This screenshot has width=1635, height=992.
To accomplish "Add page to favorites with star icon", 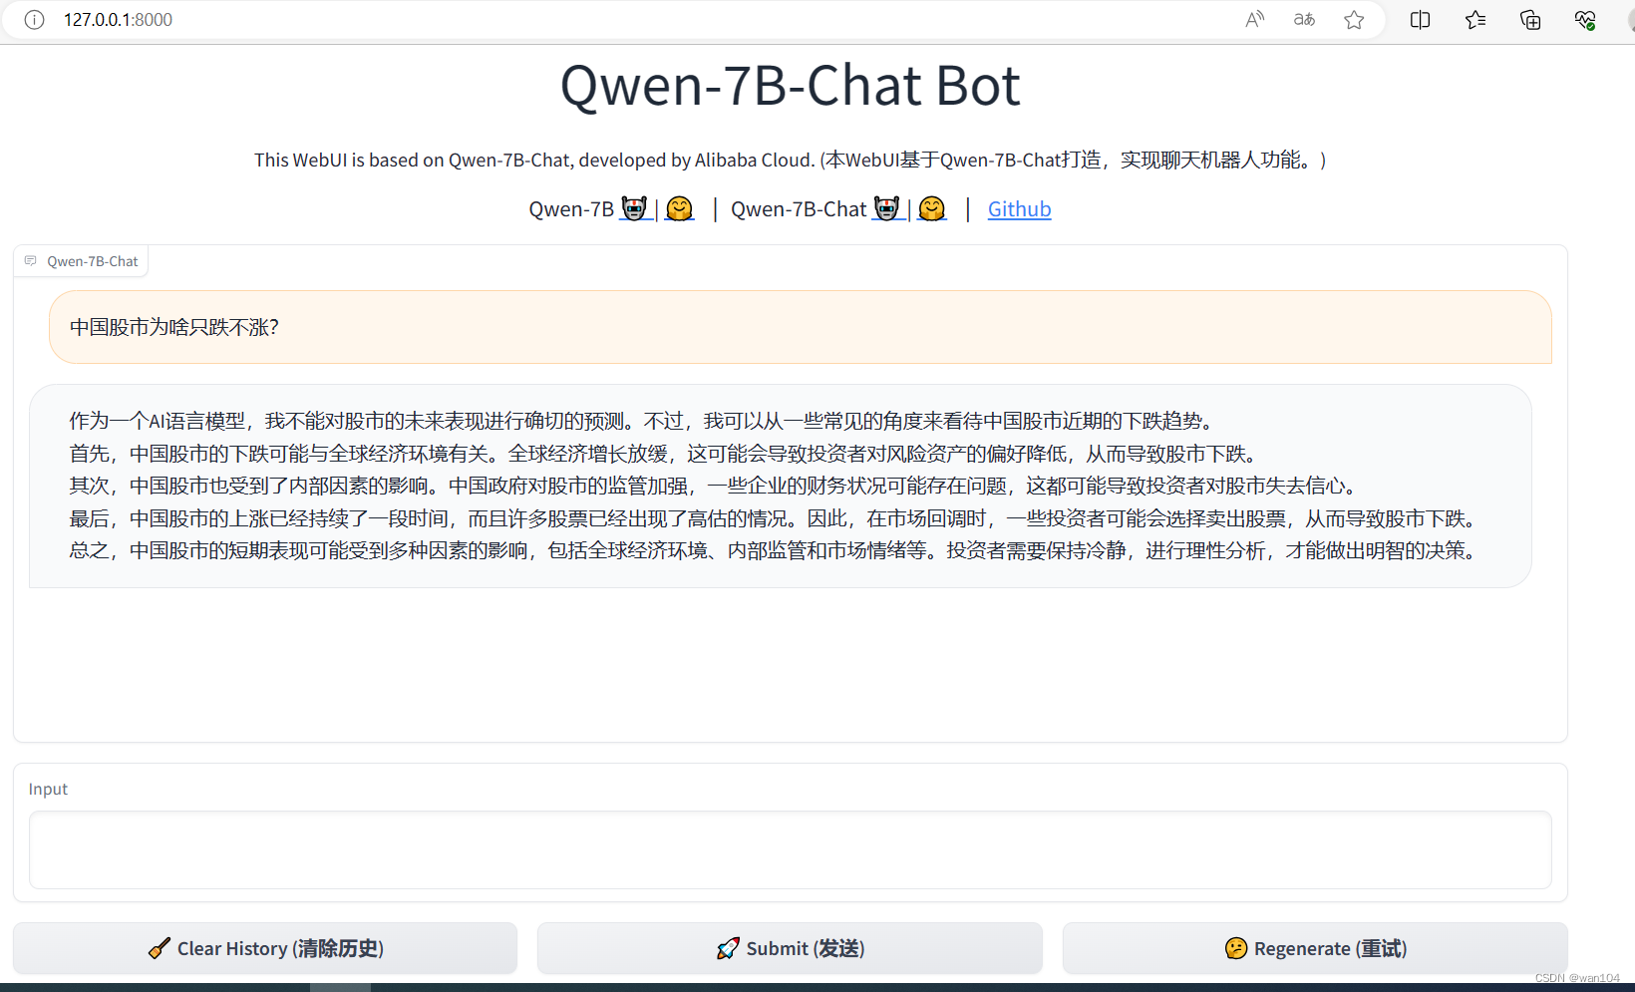I will (x=1354, y=20).
